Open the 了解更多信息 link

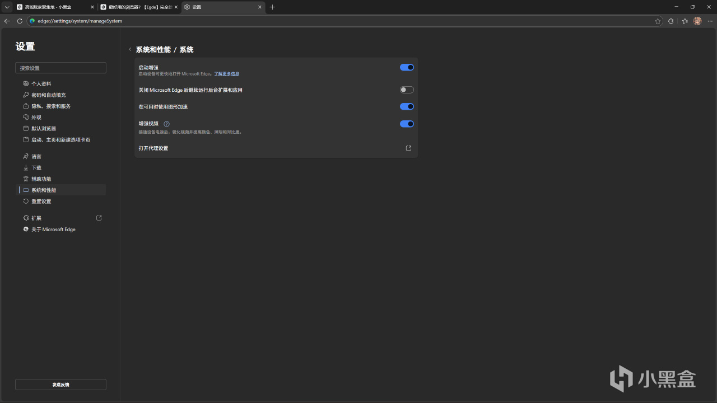point(226,74)
